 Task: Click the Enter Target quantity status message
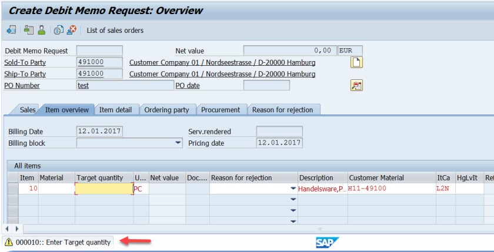[x=63, y=242]
